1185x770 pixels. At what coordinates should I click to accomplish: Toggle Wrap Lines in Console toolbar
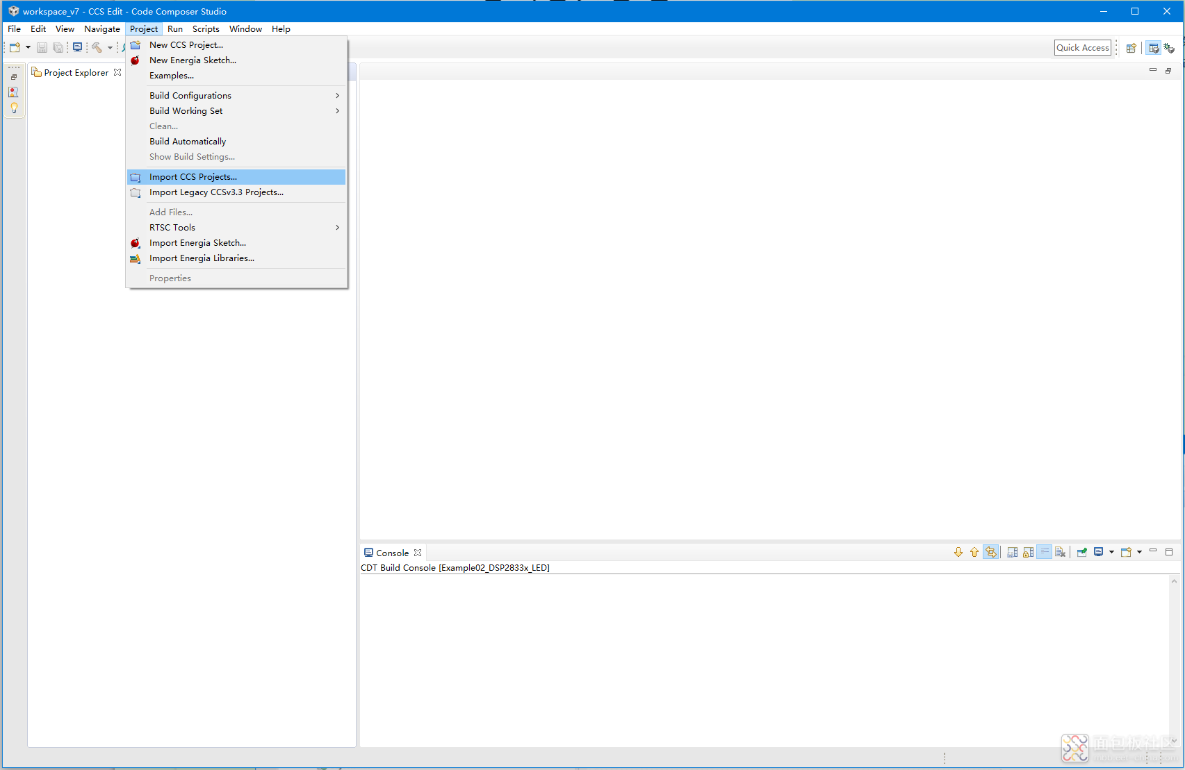[x=1045, y=553]
